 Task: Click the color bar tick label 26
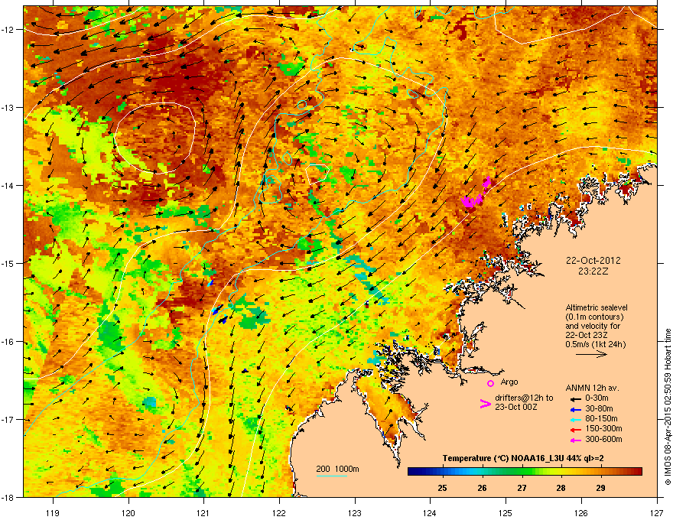point(482,488)
